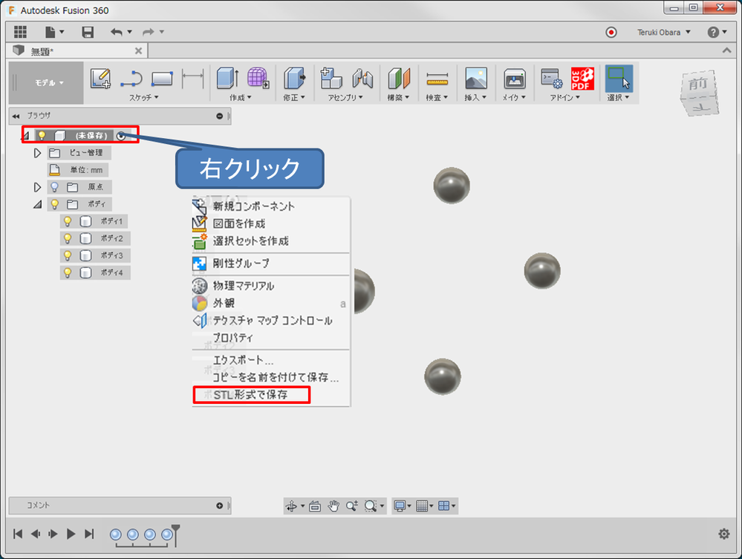Image resolution: width=742 pixels, height=559 pixels.
Task: Click the Save floppy disk icon
Action: (88, 32)
